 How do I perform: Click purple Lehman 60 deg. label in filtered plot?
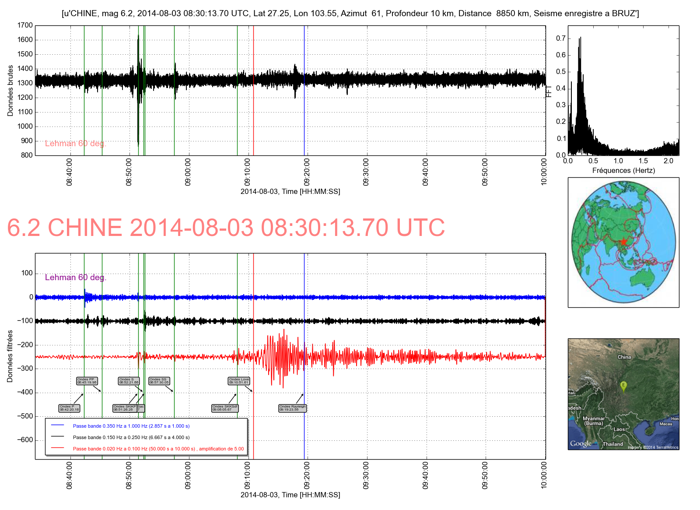tap(76, 278)
